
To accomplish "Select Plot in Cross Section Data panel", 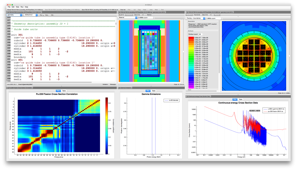I will pos(235,99).
